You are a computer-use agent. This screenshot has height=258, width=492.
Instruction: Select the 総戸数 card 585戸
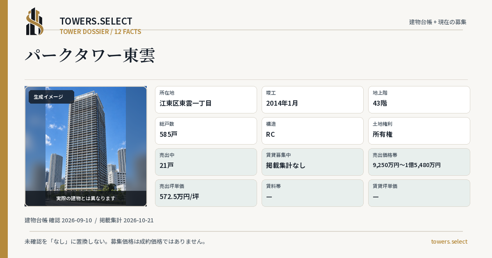click(x=206, y=131)
